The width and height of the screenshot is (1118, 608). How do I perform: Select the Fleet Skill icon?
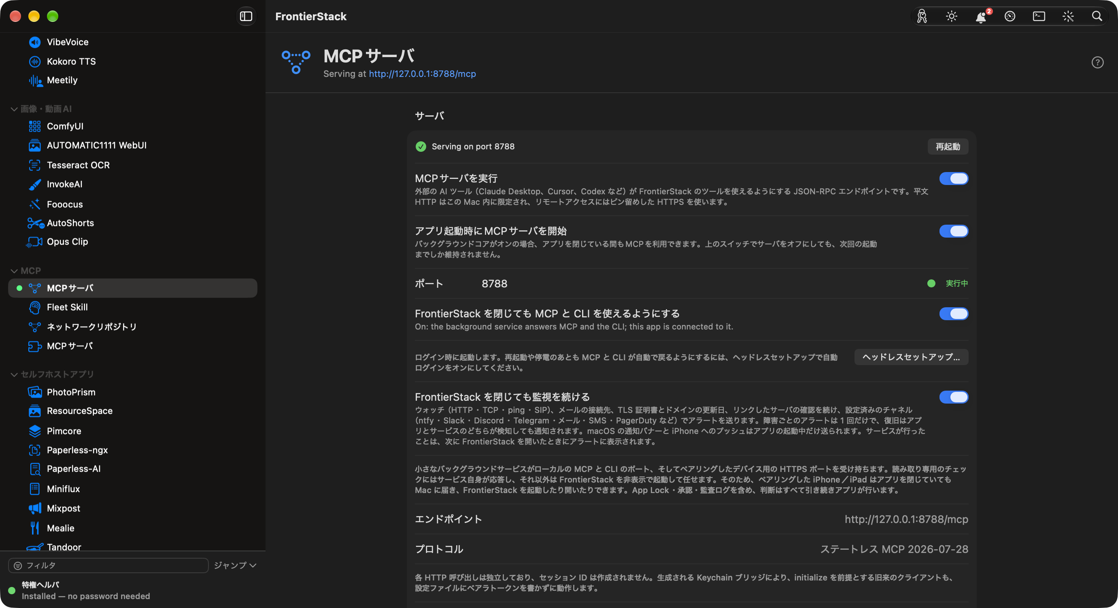(35, 307)
